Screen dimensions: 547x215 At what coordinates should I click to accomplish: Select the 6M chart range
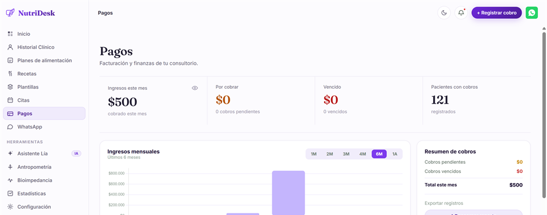coord(379,154)
